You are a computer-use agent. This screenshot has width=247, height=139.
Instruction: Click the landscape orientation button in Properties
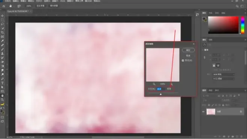pyautogui.click(x=218, y=65)
